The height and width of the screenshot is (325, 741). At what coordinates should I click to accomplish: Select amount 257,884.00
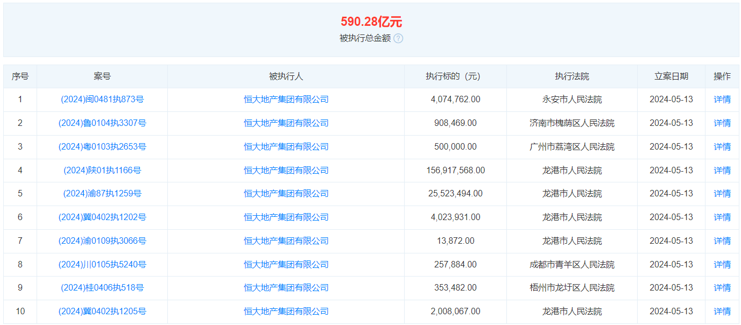coord(455,265)
